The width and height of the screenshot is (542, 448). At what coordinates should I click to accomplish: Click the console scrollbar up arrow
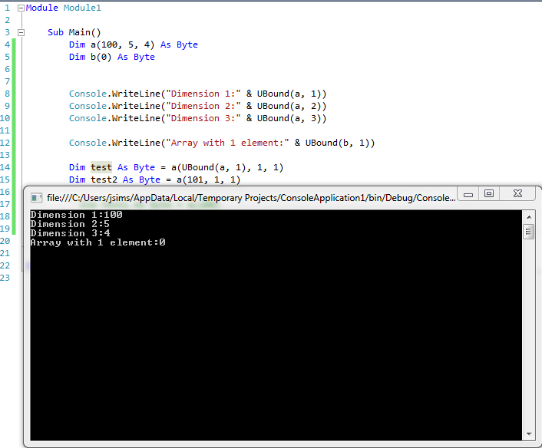tap(528, 217)
